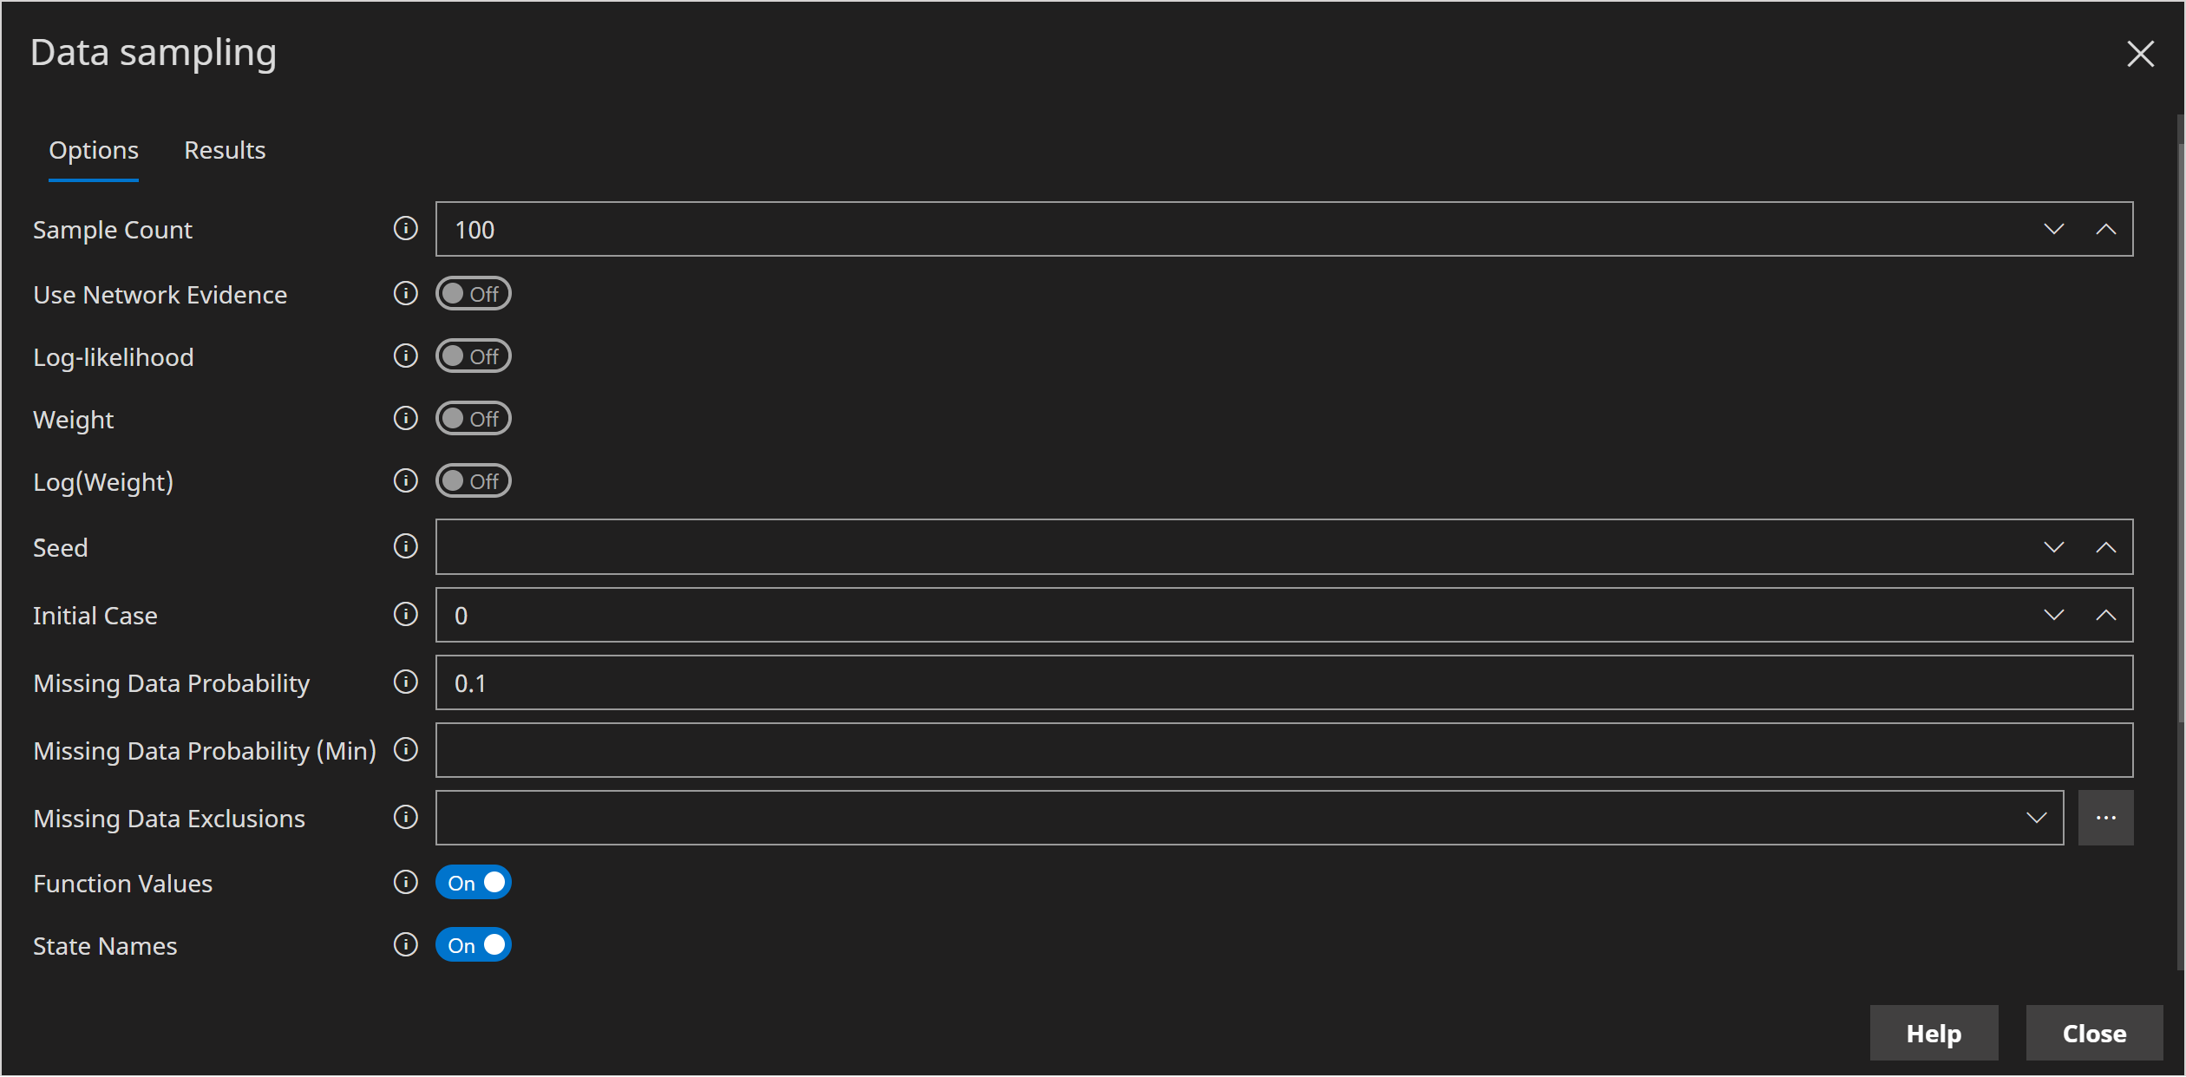Click the Sample Count decrease chevron

point(2054,229)
